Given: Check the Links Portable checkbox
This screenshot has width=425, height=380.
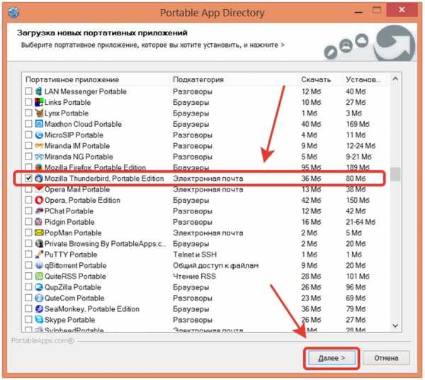Looking at the screenshot, I should [x=28, y=102].
